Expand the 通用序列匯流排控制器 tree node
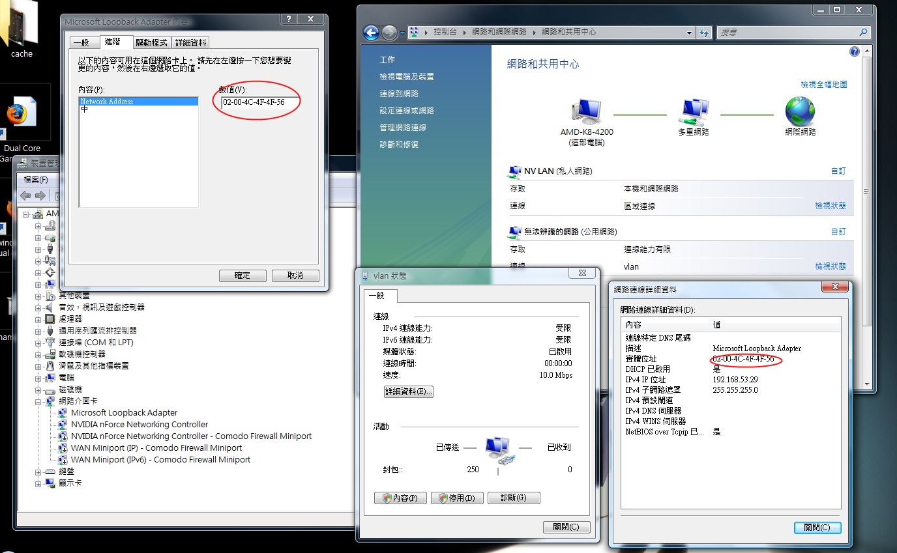The image size is (897, 553). 38,331
